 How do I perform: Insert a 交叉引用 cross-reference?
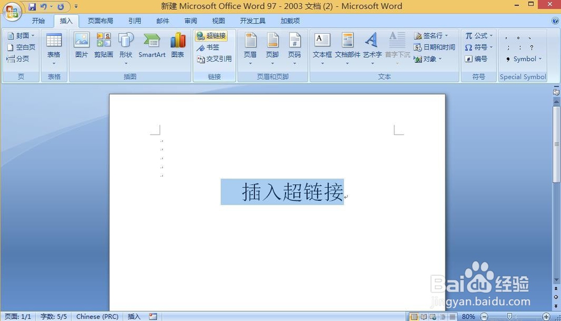(214, 59)
